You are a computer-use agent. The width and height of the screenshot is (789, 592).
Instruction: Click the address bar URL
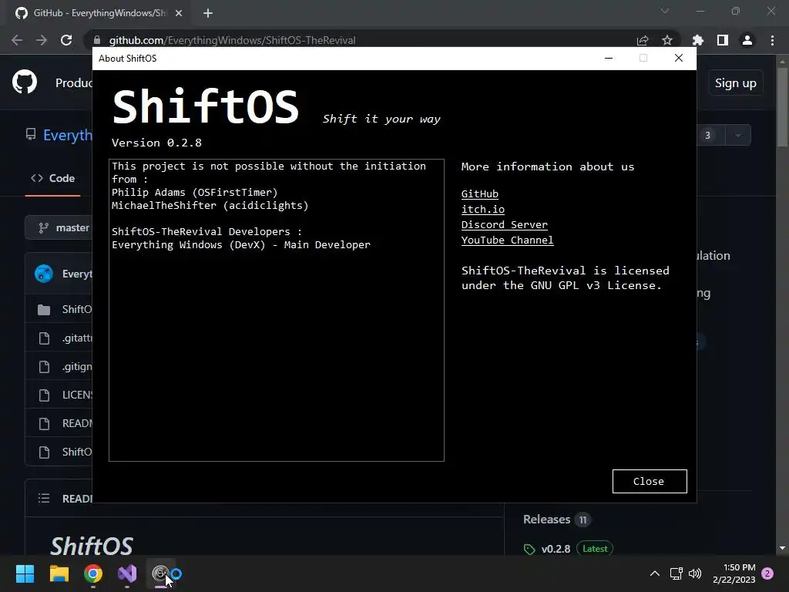click(232, 40)
